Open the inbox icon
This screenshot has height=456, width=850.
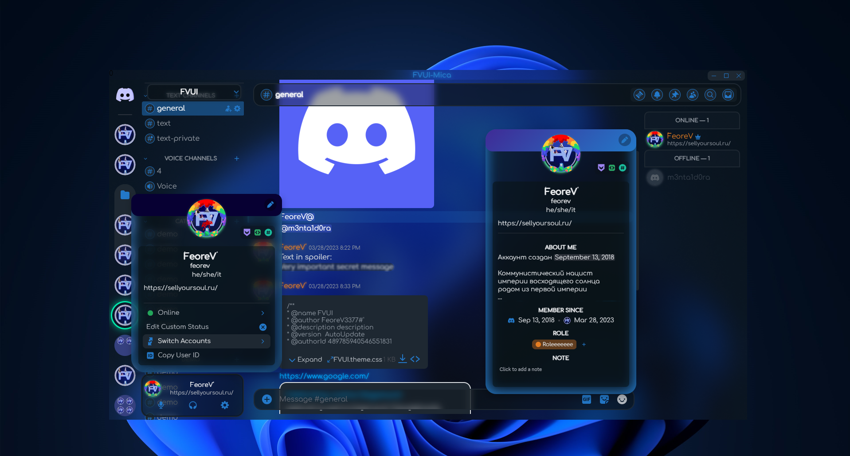coord(728,94)
